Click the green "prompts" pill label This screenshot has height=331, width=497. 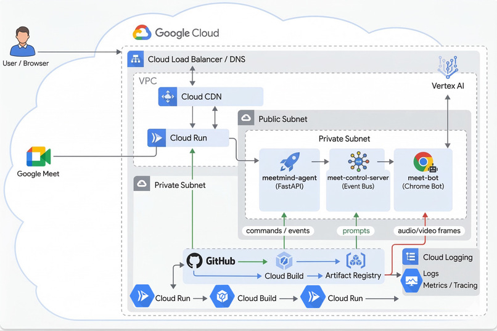[356, 231]
